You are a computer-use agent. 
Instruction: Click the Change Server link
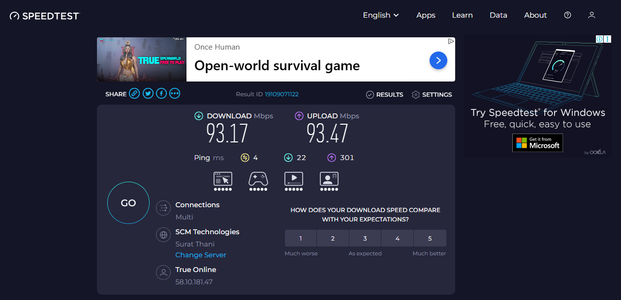click(x=201, y=255)
